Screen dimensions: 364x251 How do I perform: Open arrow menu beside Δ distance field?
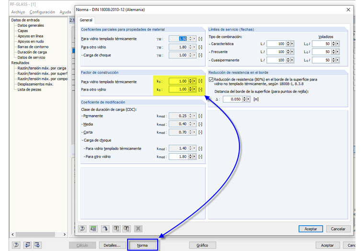(x=249, y=99)
